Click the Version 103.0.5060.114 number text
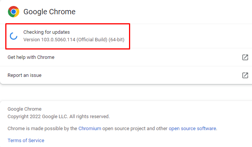 pos(49,40)
